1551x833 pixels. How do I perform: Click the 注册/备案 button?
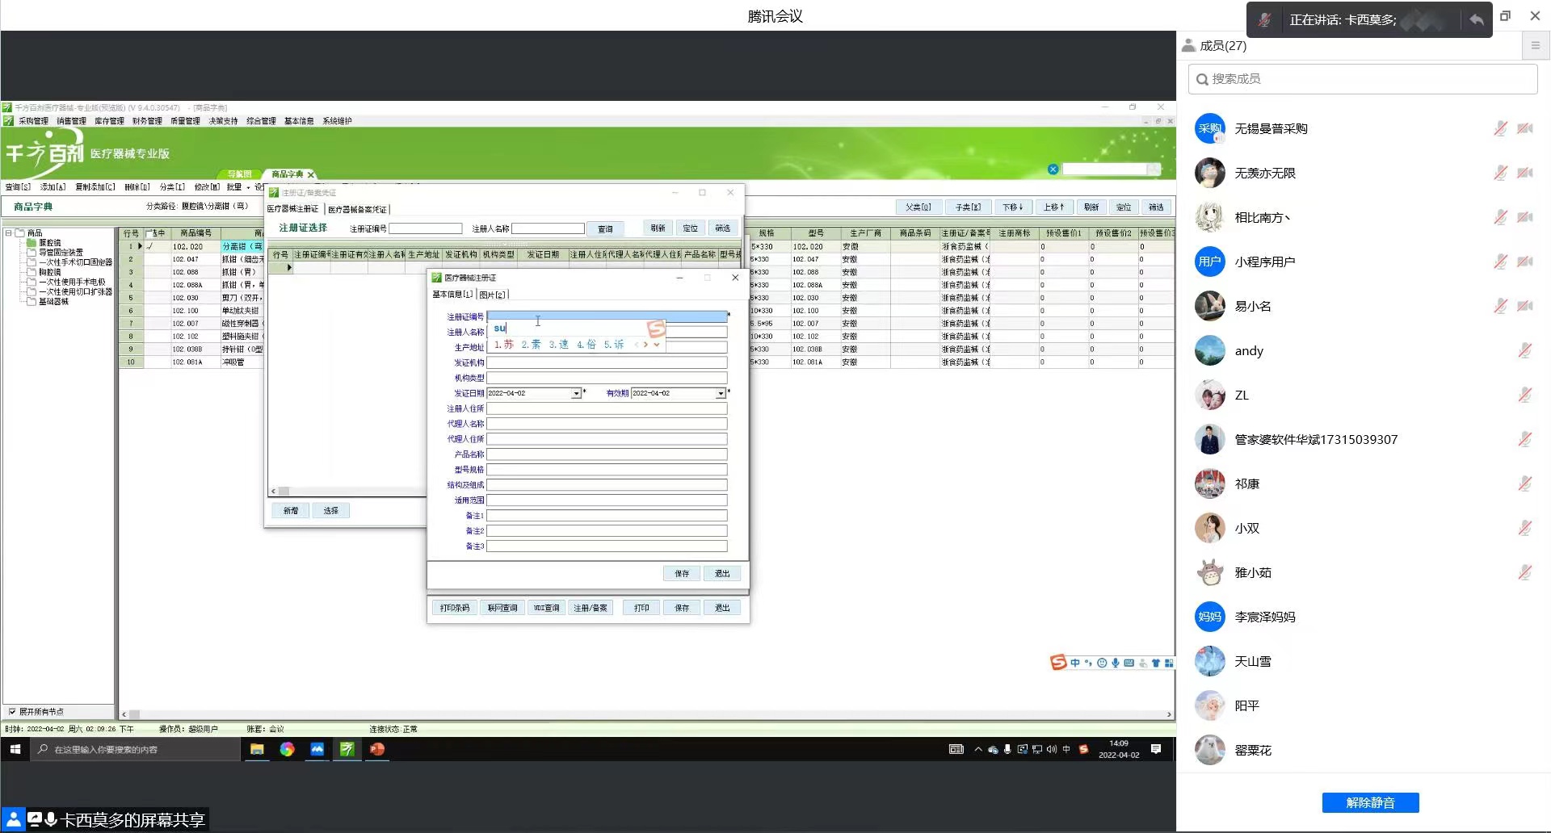pos(591,608)
